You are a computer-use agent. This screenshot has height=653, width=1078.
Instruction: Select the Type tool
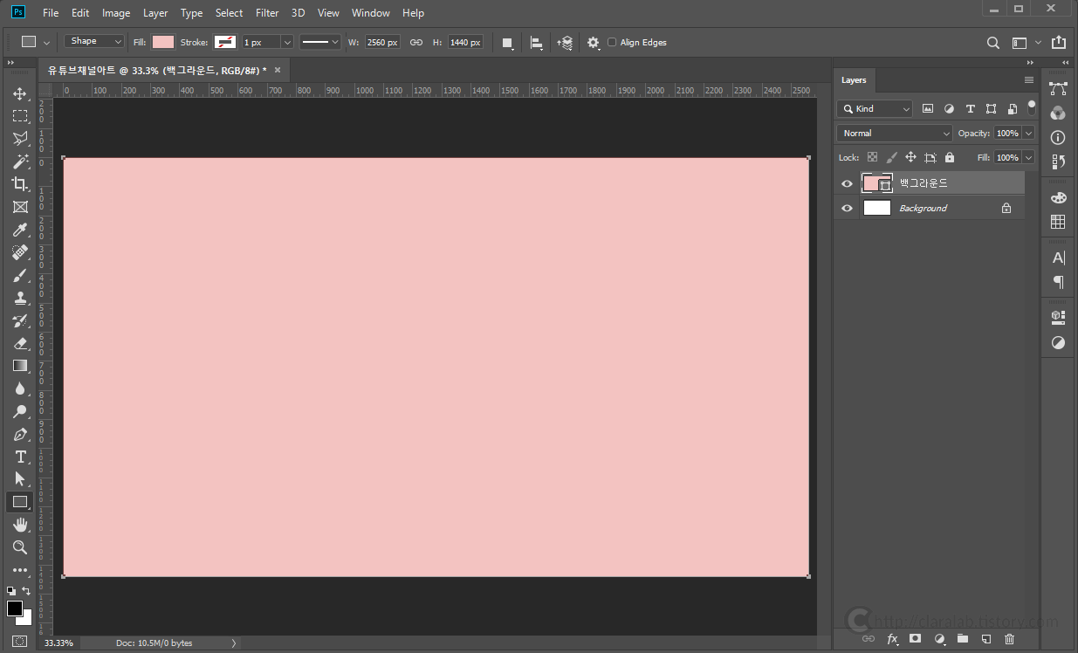[x=19, y=457]
